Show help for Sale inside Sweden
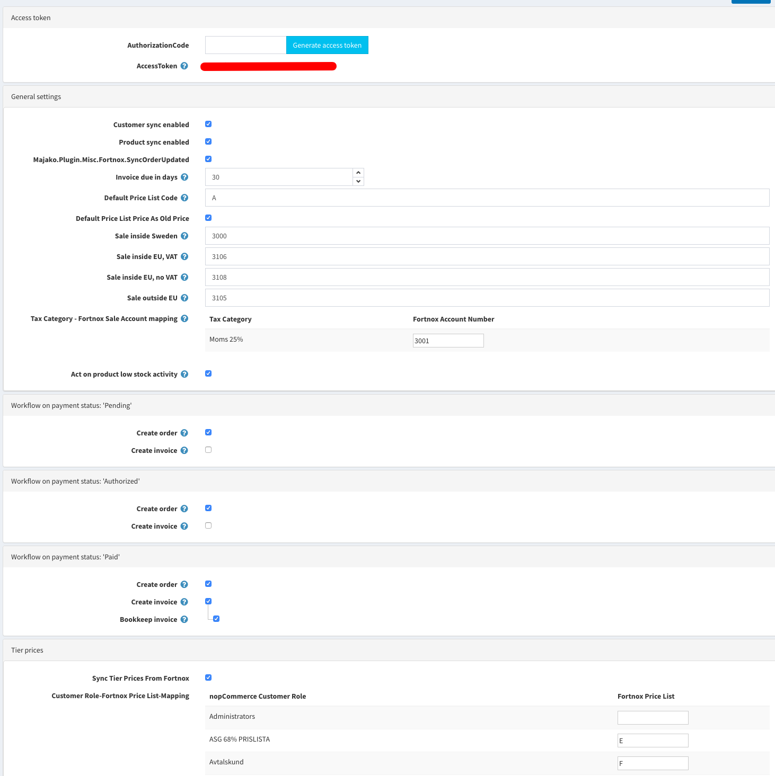The height and width of the screenshot is (776, 775). point(184,236)
